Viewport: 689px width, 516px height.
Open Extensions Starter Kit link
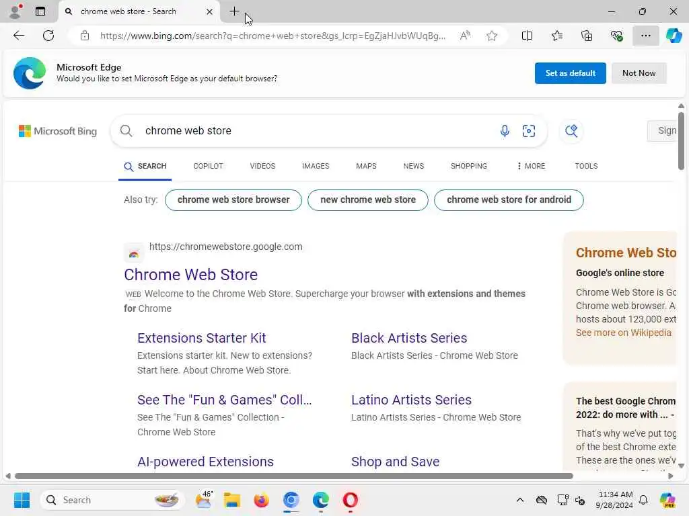pyautogui.click(x=201, y=339)
